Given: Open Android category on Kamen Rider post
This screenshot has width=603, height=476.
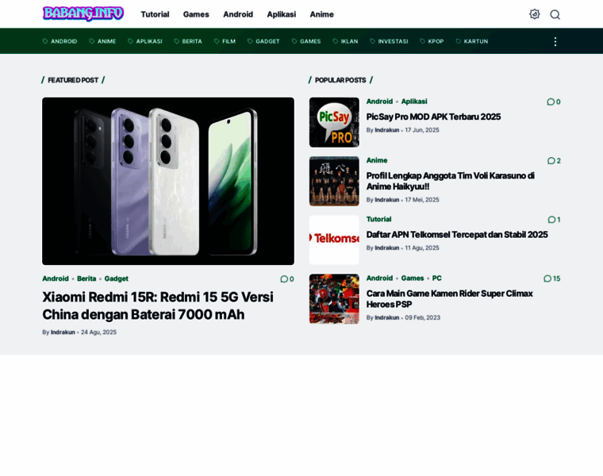Looking at the screenshot, I should (x=379, y=278).
